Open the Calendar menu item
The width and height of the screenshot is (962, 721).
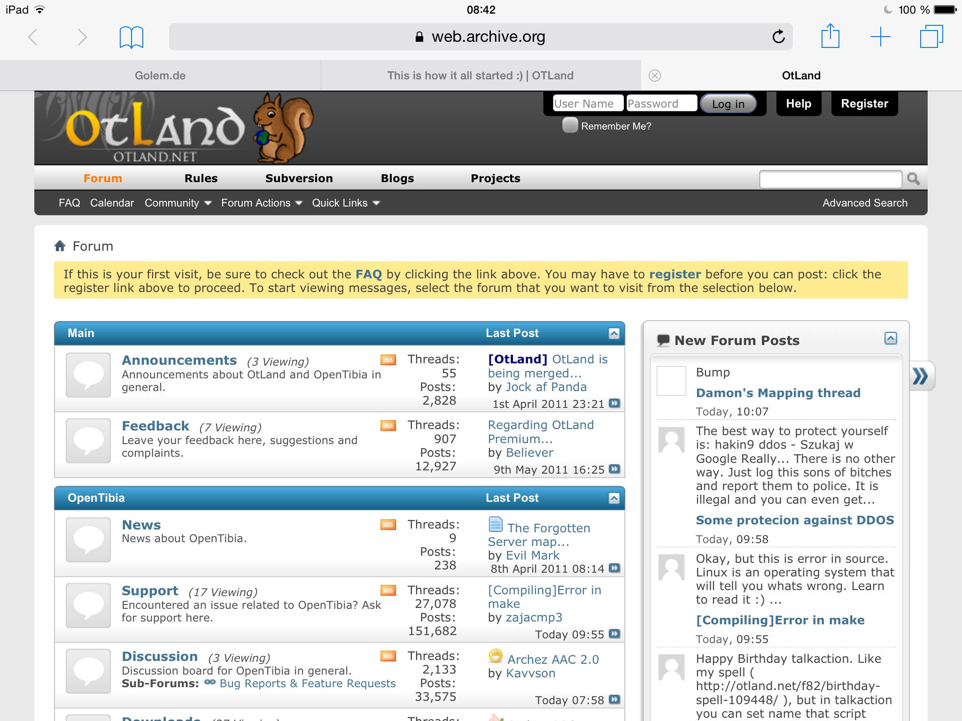[112, 203]
